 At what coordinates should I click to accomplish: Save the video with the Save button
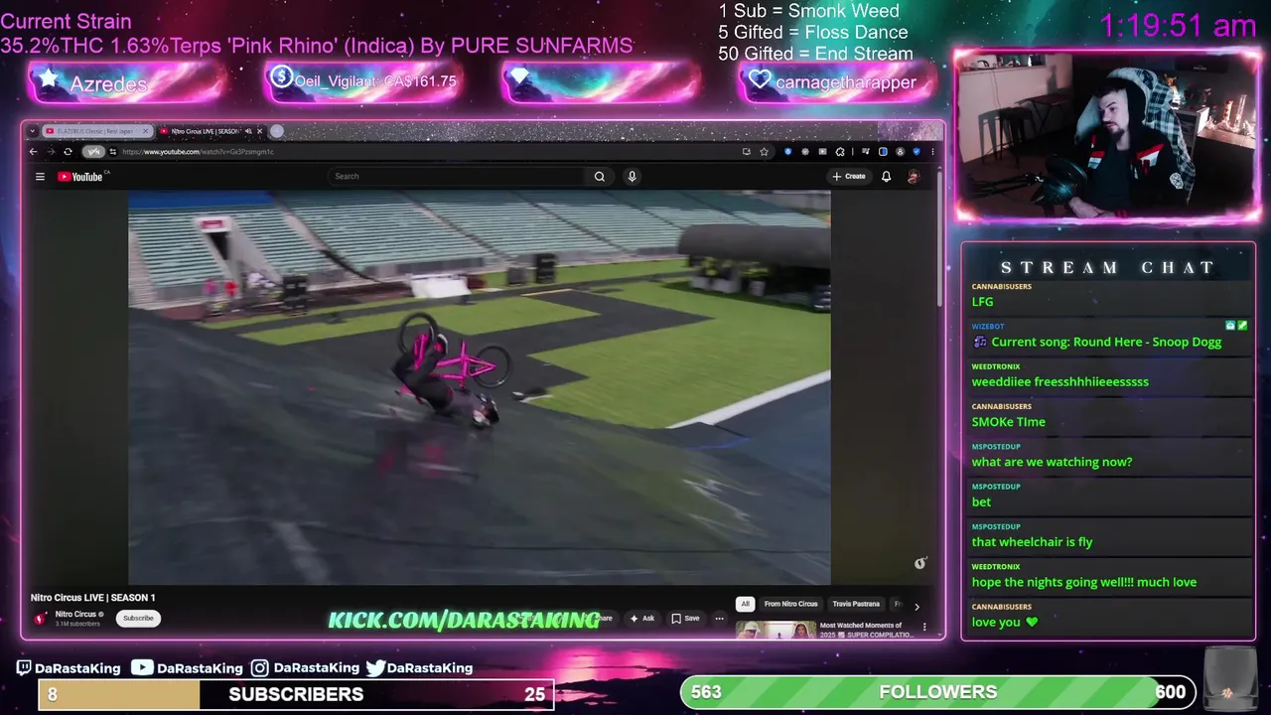[685, 618]
